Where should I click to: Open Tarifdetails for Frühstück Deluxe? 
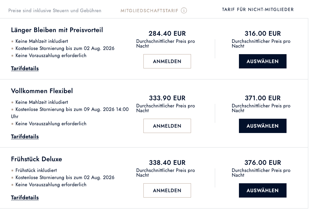point(25,198)
